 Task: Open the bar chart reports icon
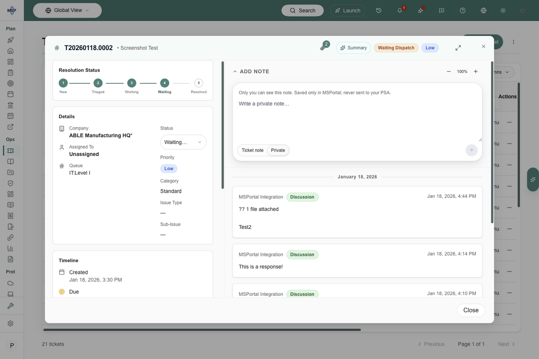click(11, 248)
